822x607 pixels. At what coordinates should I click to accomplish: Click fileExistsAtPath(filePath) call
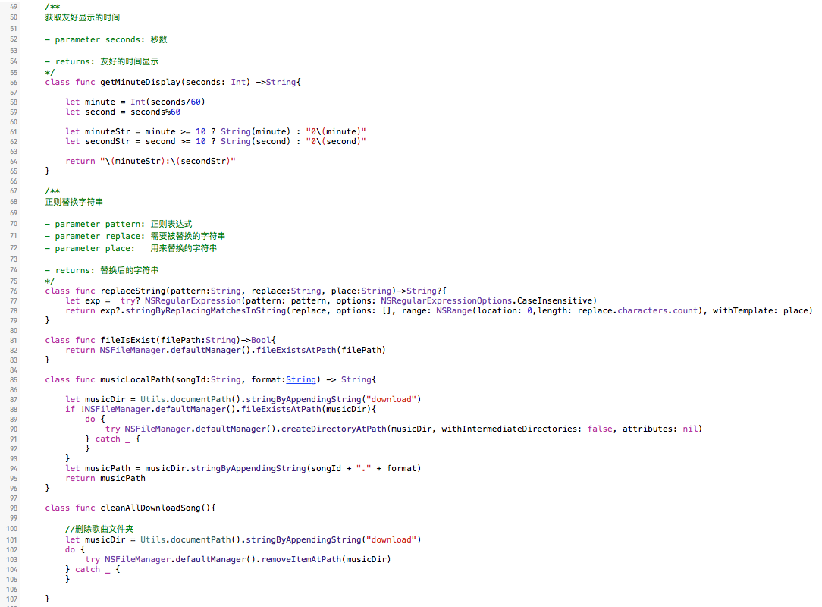click(x=321, y=350)
